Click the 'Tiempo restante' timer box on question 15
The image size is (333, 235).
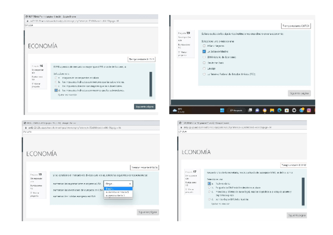145,168
